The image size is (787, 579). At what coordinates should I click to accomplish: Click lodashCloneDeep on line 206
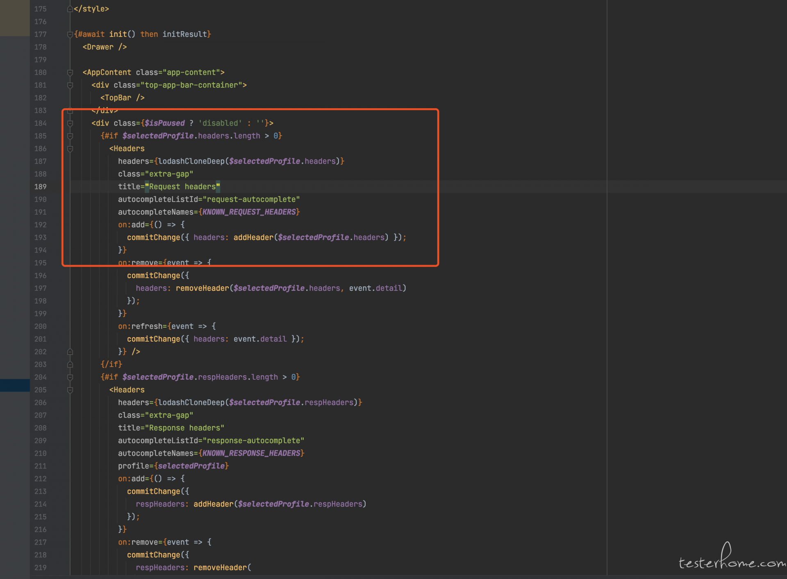(191, 403)
